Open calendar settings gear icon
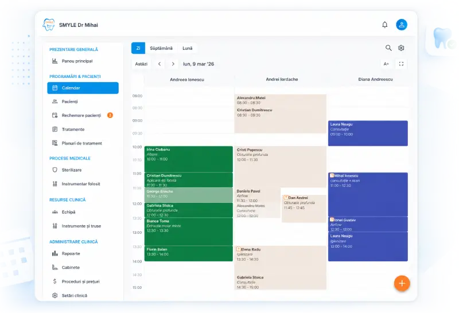The width and height of the screenshot is (459, 313). tap(401, 48)
